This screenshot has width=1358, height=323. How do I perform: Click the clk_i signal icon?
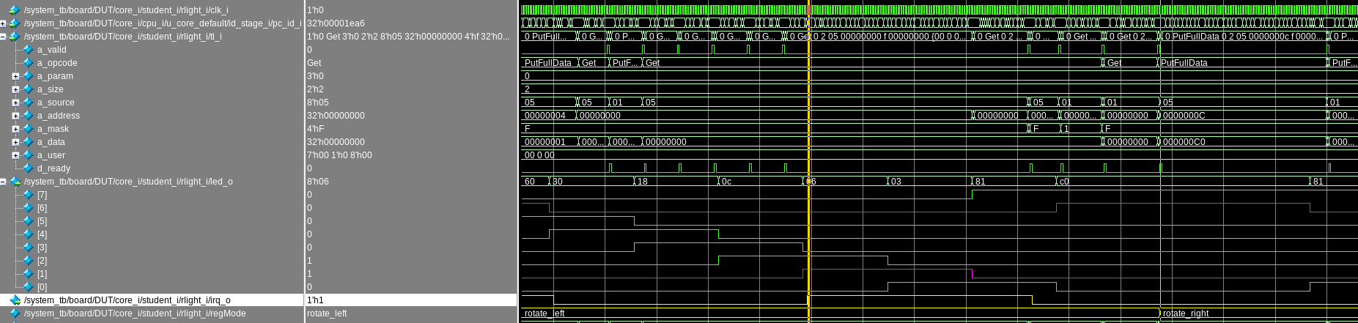click(x=14, y=10)
